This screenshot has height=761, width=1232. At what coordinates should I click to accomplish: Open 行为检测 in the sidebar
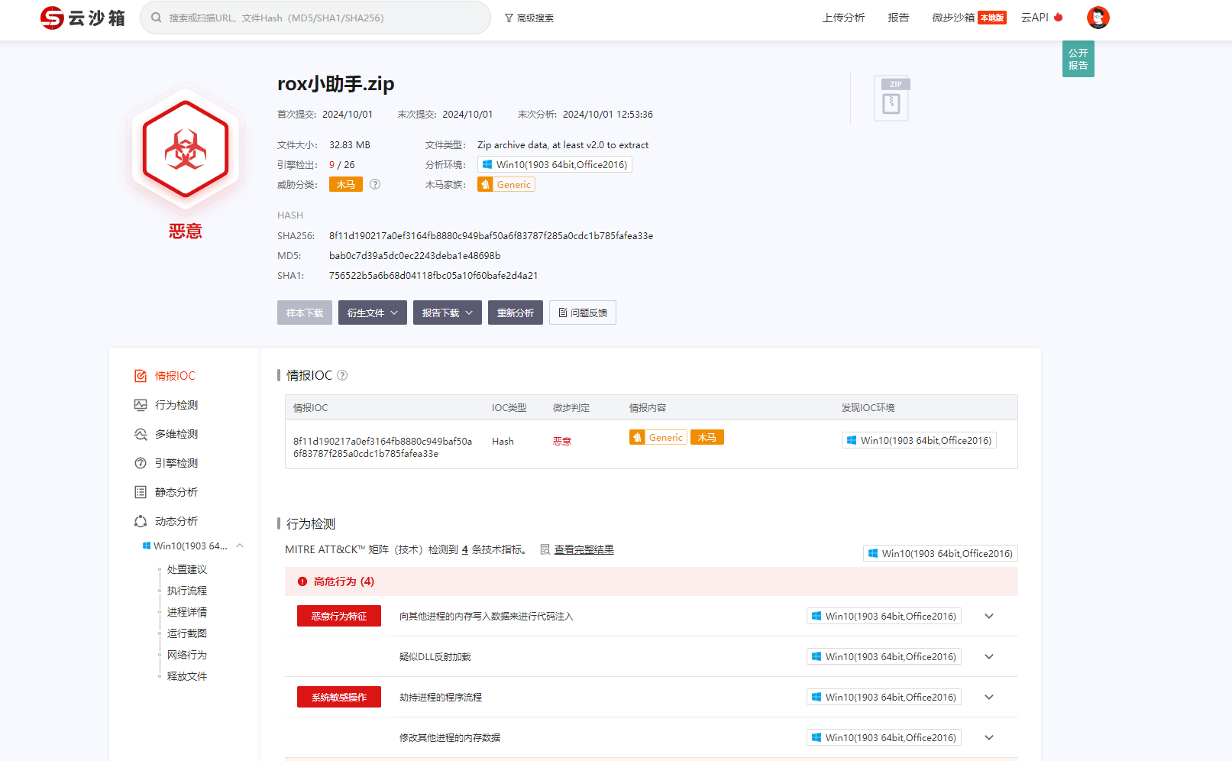176,405
